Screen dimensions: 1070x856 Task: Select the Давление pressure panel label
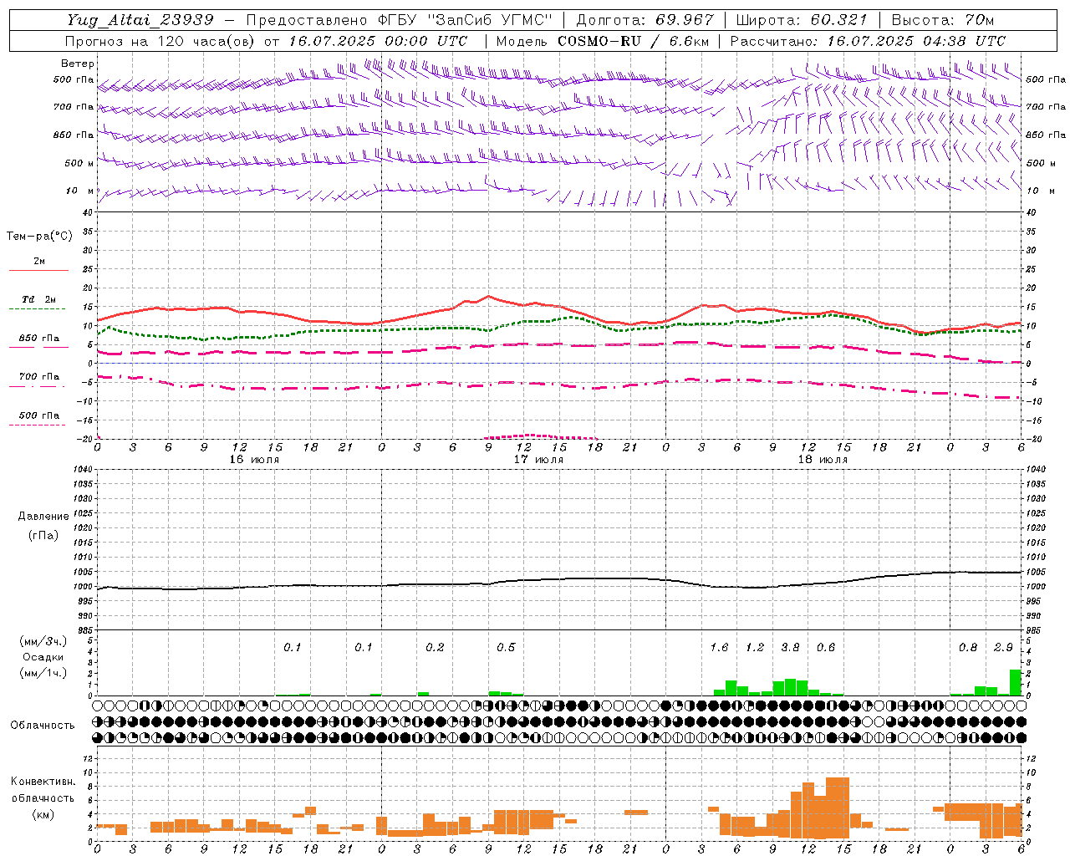click(43, 517)
